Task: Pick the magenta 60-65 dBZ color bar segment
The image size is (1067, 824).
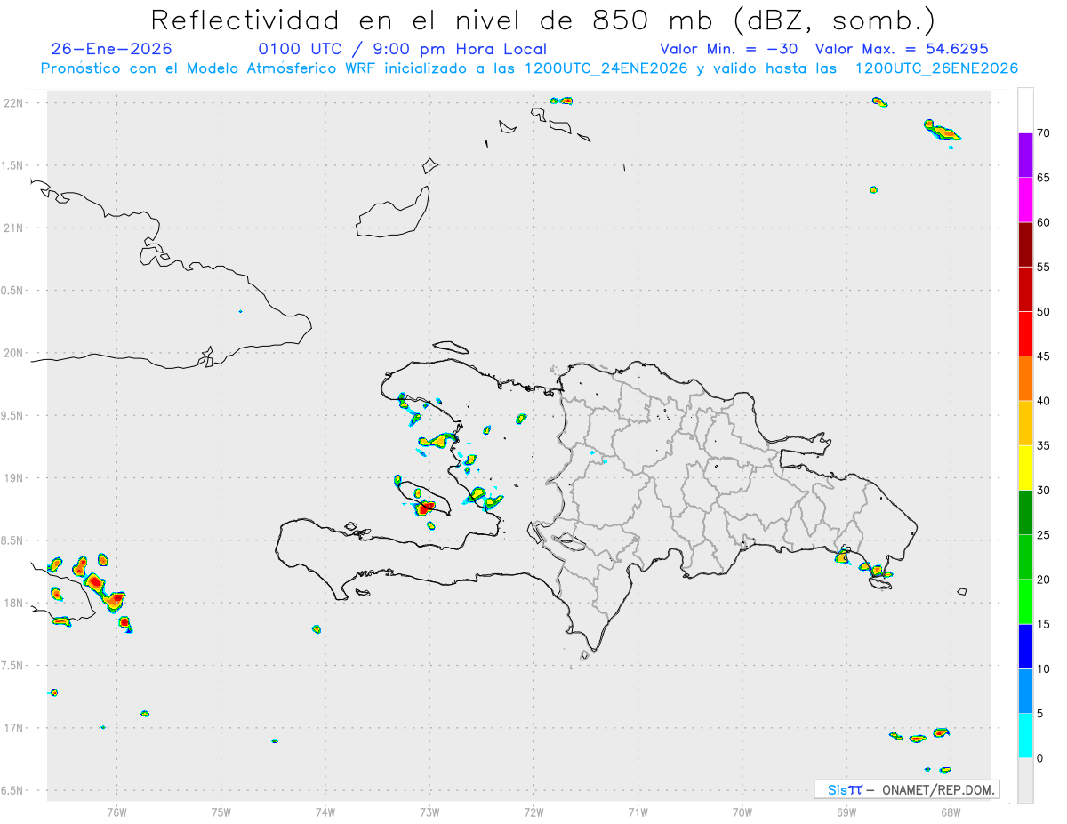Action: tap(1025, 200)
